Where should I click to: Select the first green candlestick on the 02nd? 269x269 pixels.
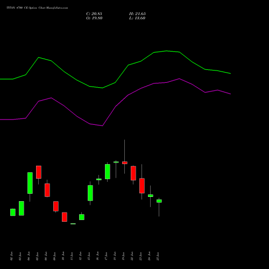[13, 212]
